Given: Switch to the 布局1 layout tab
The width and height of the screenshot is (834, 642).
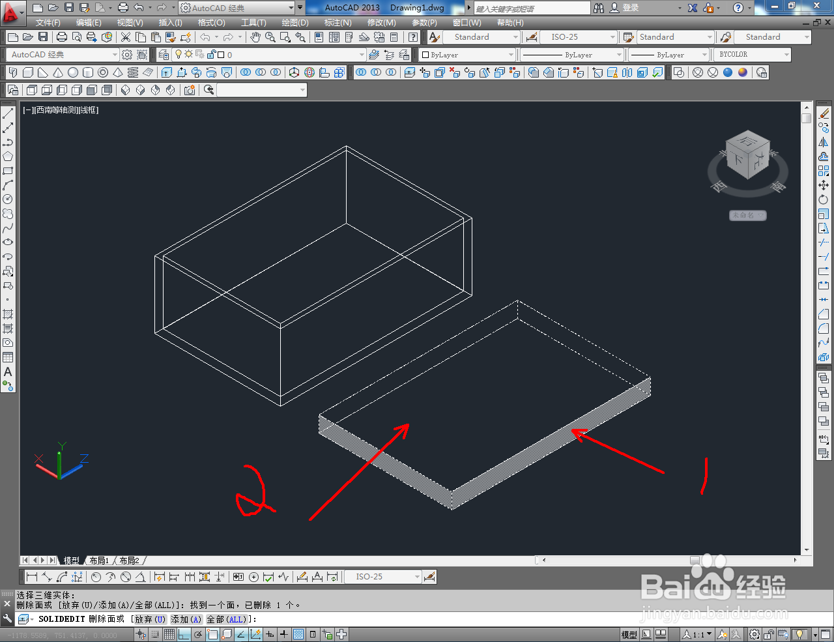Looking at the screenshot, I should click(99, 561).
